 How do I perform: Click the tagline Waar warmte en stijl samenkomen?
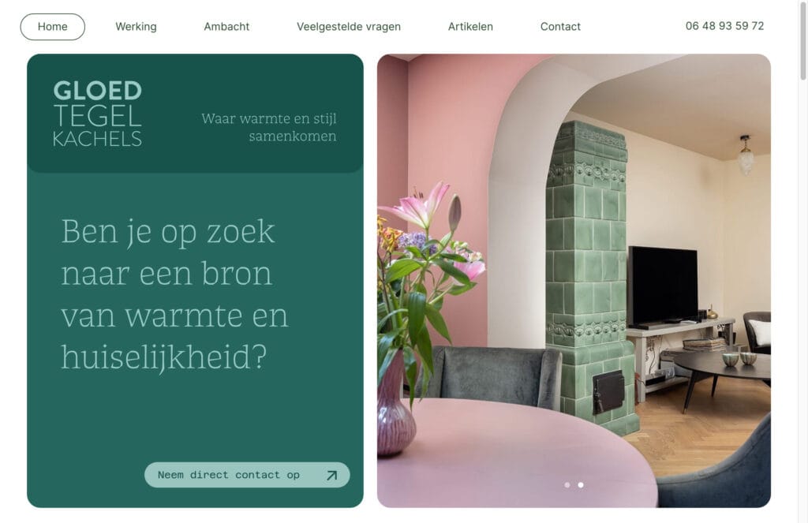click(268, 127)
